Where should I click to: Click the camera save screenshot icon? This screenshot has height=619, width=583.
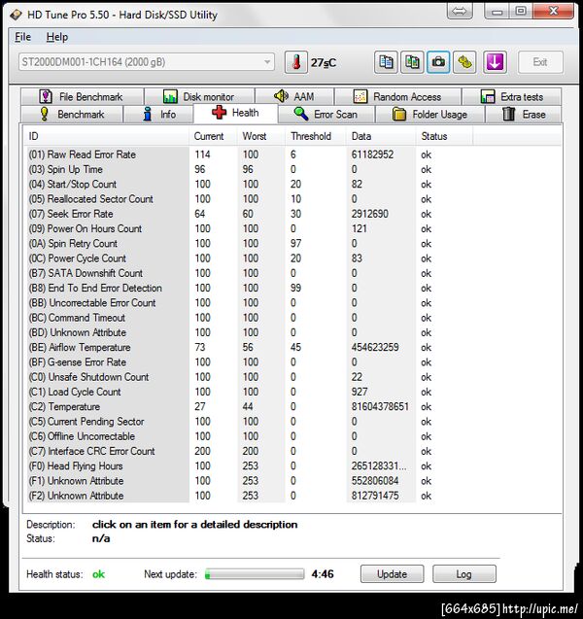438,62
